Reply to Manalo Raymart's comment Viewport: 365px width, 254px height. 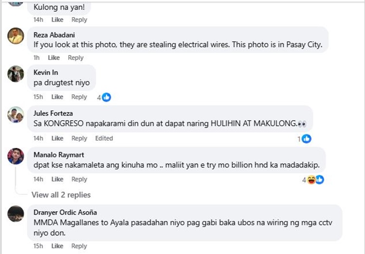click(x=79, y=179)
